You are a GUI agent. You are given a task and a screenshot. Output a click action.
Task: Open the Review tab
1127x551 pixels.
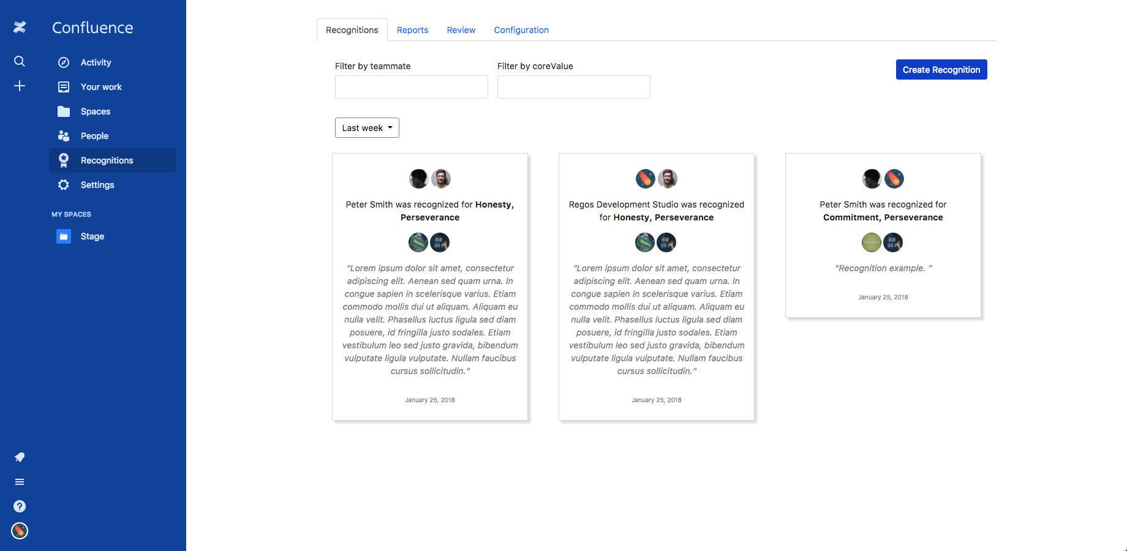[x=461, y=29]
